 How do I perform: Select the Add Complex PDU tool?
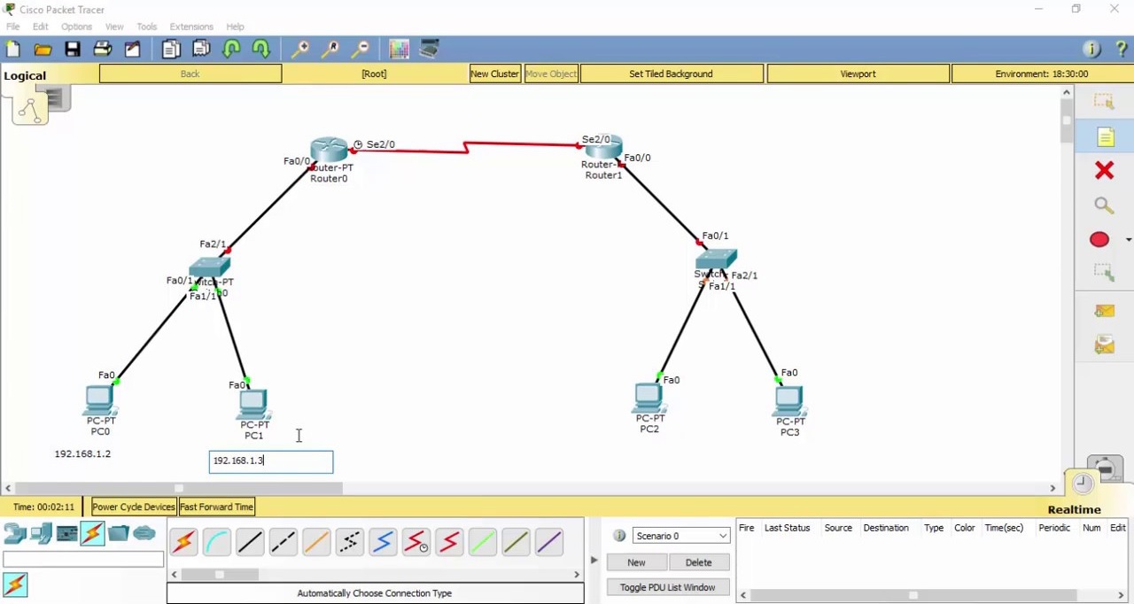pos(1103,345)
